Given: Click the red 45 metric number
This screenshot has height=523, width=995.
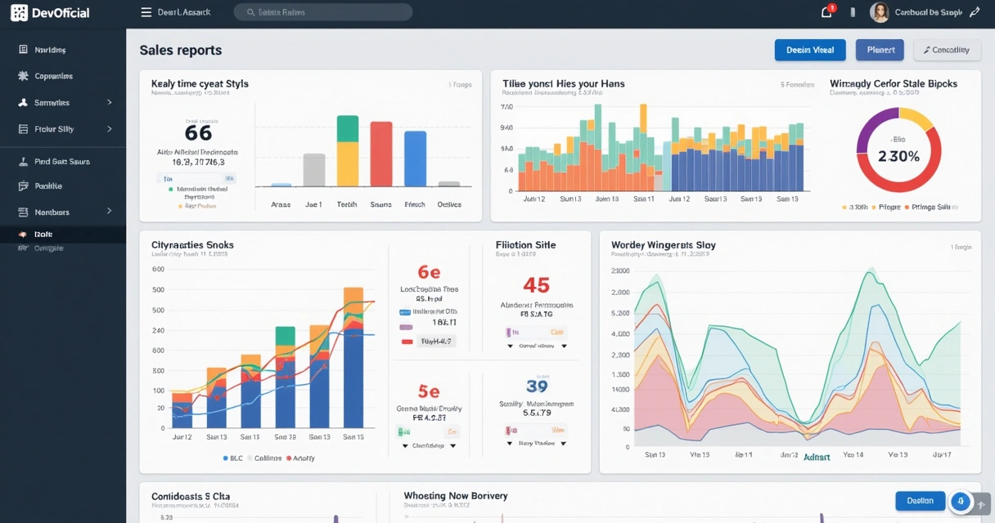Looking at the screenshot, I should [536, 285].
